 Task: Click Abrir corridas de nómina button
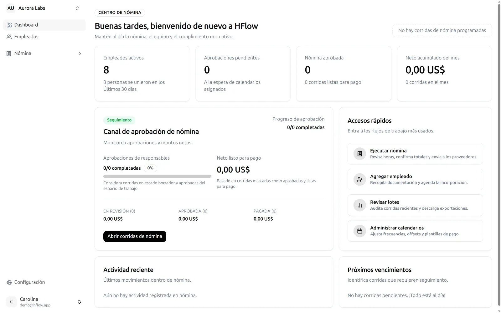135,236
